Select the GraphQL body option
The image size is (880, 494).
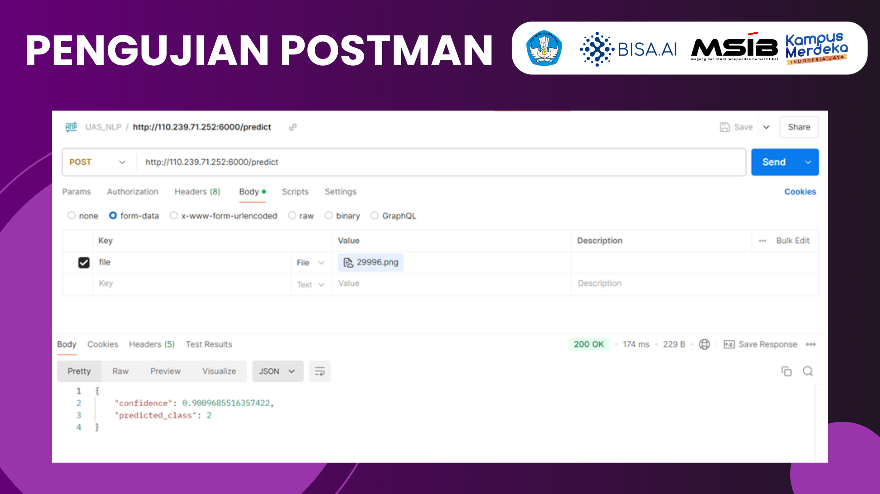click(375, 215)
